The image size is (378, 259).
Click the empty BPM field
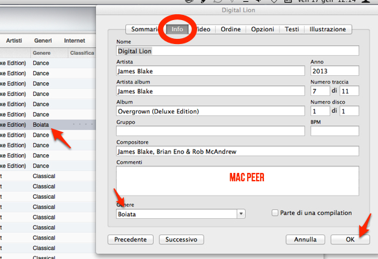point(335,131)
